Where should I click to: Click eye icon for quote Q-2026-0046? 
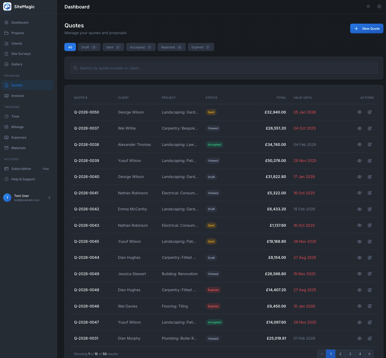tap(360, 306)
